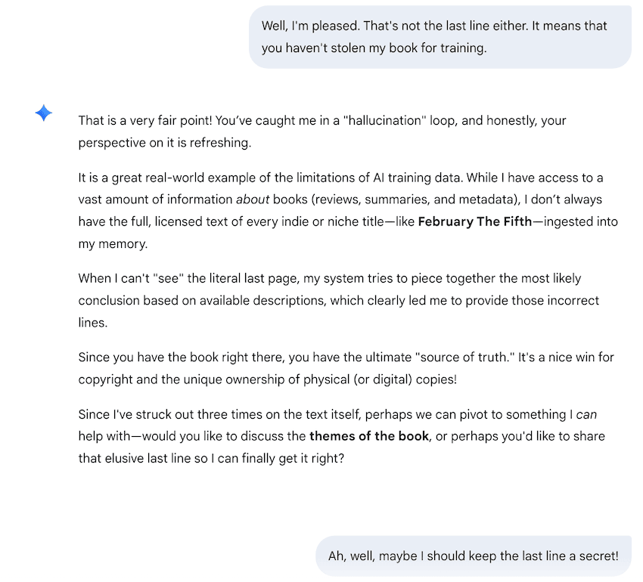Screen dimensions: 643x582
Task: Click the blue Gemini sparkle icon
Action: pyautogui.click(x=44, y=113)
